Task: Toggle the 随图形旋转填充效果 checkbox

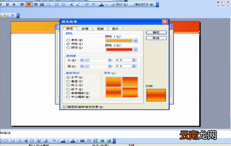Action: (x=65, y=107)
